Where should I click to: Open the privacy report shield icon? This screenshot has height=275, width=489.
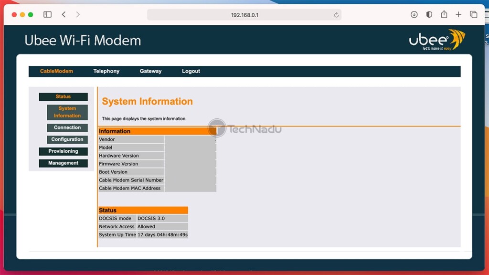[429, 14]
